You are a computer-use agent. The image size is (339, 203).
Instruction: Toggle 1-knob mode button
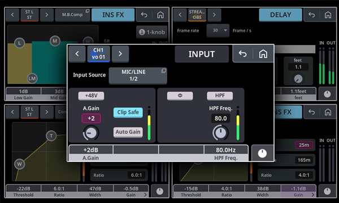pyautogui.click(x=153, y=32)
